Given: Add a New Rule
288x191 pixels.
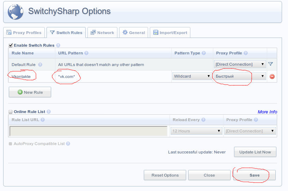Looking at the screenshot, I should 30,92.
